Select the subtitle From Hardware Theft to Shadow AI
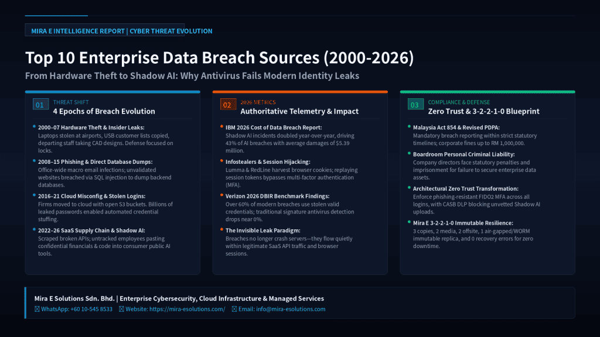Image resolution: width=600 pixels, height=337 pixels. [192, 75]
